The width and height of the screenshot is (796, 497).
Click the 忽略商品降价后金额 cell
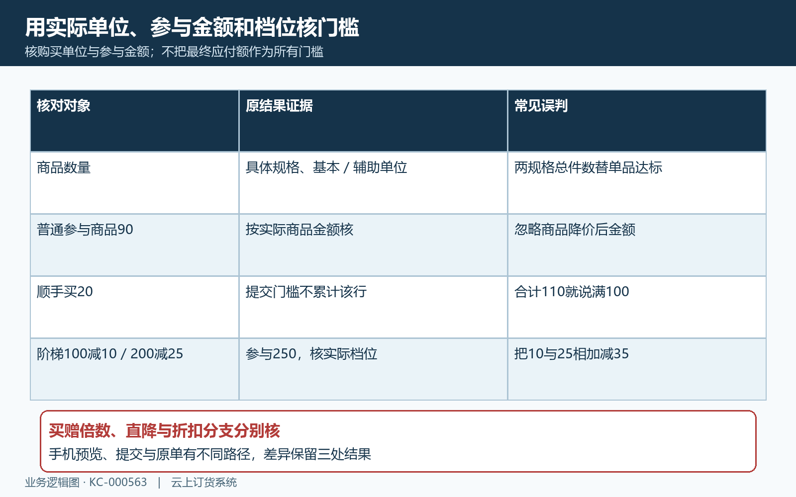pos(637,245)
